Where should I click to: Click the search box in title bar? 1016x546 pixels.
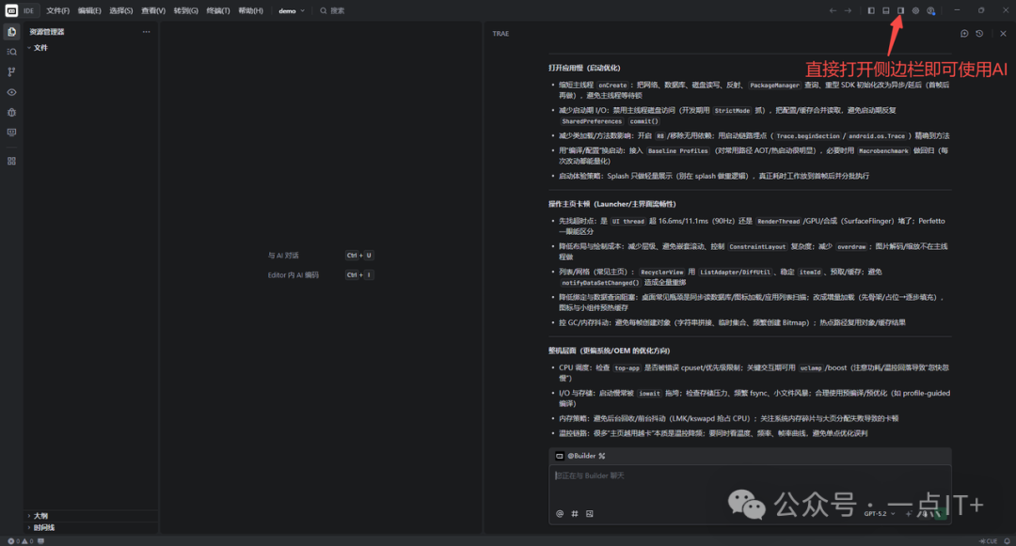[332, 11]
